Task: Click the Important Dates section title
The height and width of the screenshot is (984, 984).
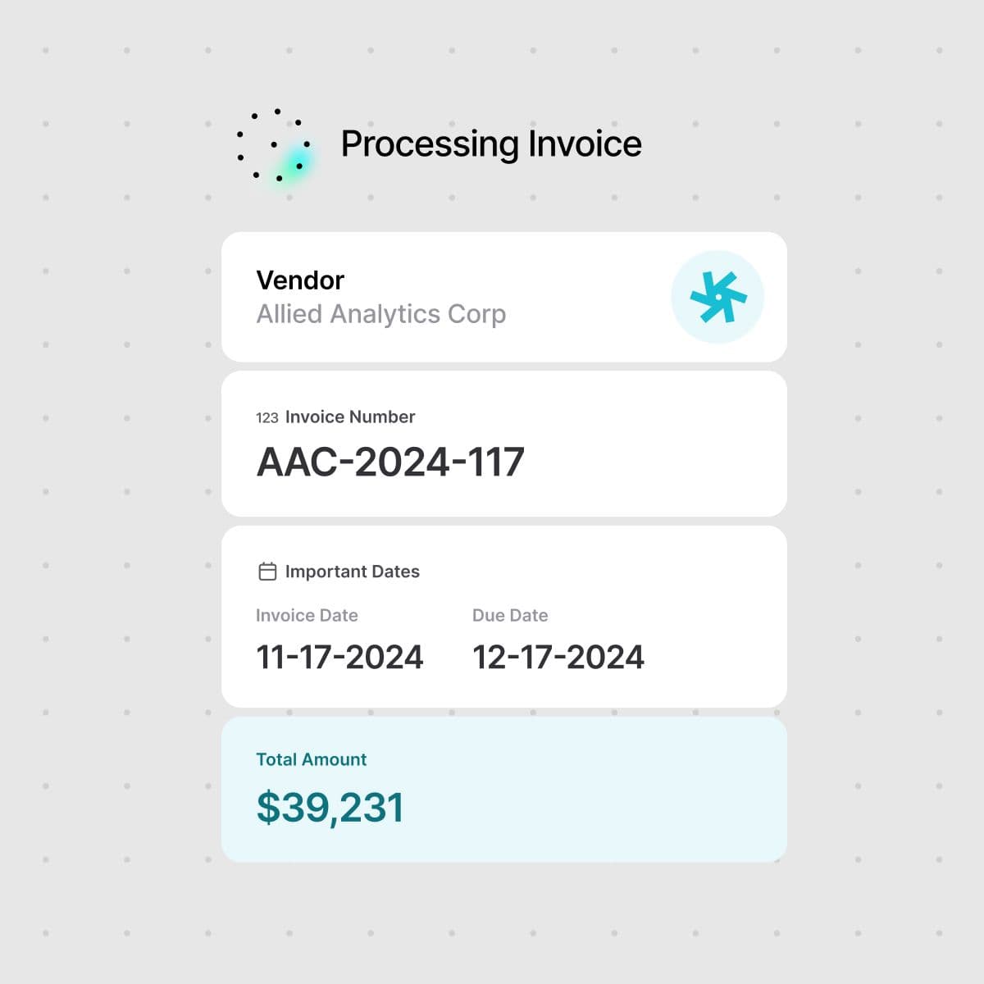Action: [352, 572]
